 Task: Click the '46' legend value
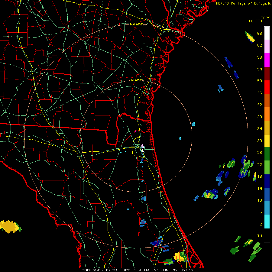pos(260,93)
